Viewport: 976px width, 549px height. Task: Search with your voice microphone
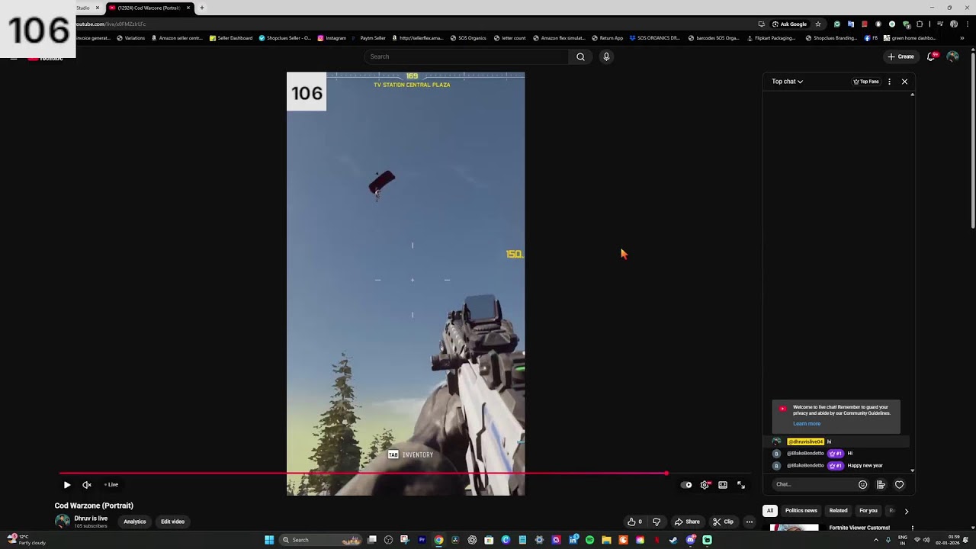tap(606, 56)
